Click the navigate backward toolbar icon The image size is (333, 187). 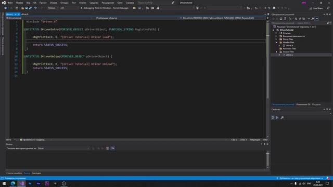(6, 8)
